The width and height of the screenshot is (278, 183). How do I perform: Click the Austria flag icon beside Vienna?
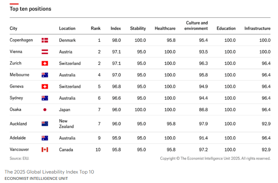[45, 52]
